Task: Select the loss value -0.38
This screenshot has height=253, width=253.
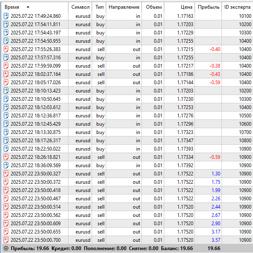Action: click(215, 66)
